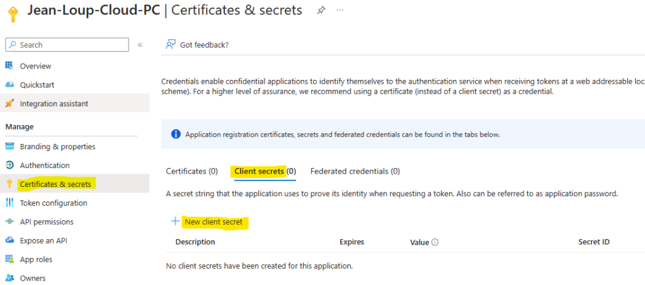The image size is (645, 285).
Task: Collapse the left navigation menu
Action: 140,45
